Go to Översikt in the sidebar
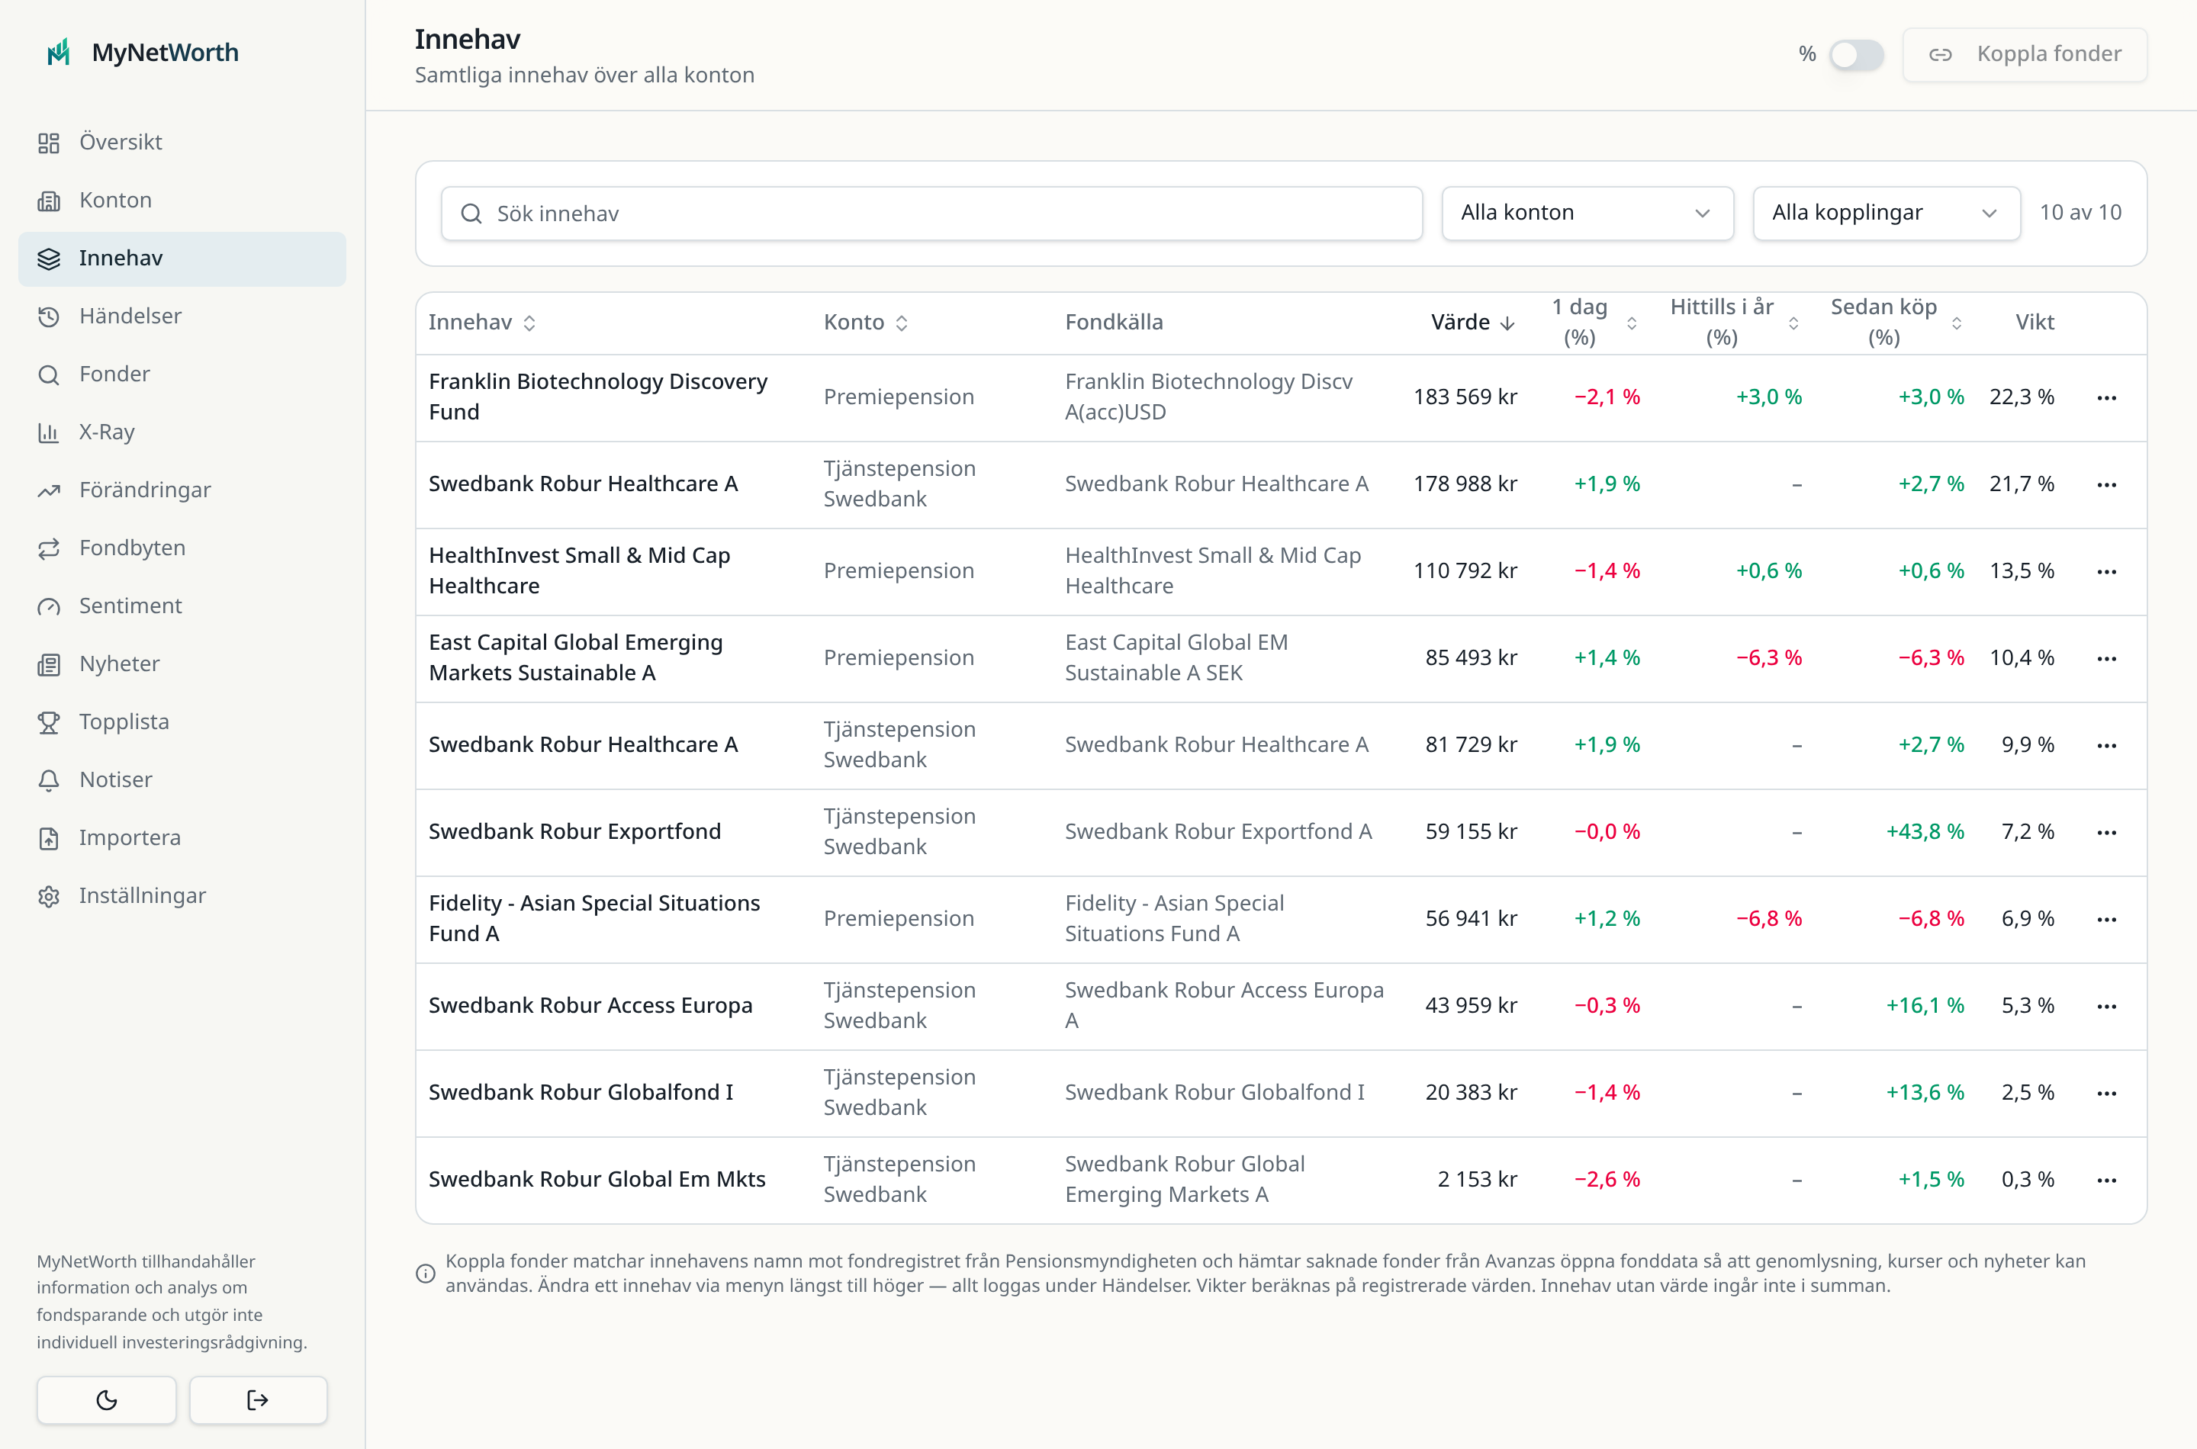The height and width of the screenshot is (1449, 2197). tap(182, 143)
